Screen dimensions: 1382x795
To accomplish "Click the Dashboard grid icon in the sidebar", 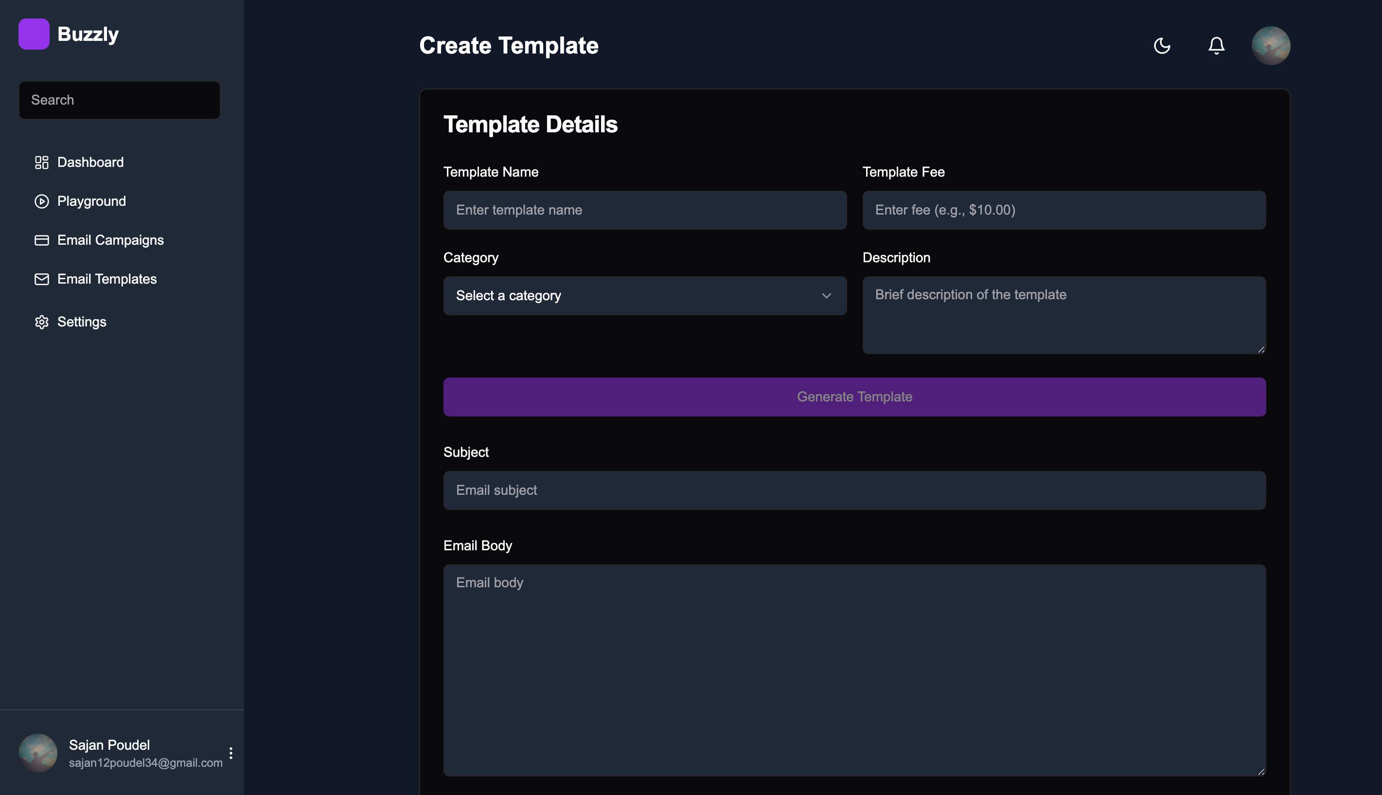I will click(x=41, y=162).
